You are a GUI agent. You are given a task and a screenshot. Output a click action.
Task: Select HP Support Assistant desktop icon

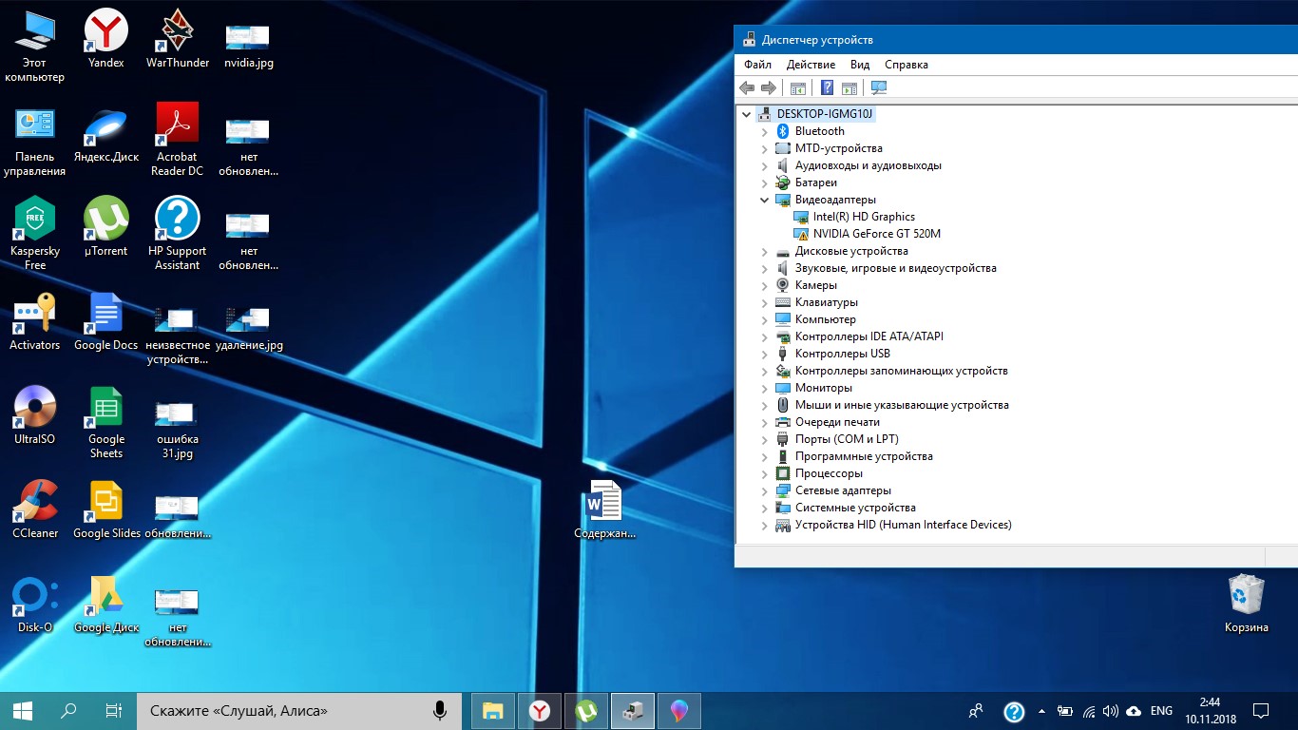pyautogui.click(x=178, y=233)
